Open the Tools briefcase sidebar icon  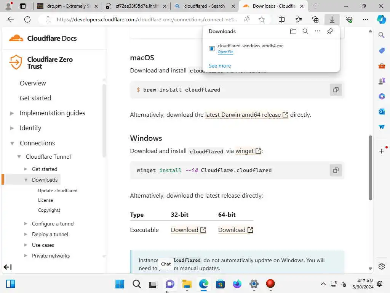click(382, 66)
